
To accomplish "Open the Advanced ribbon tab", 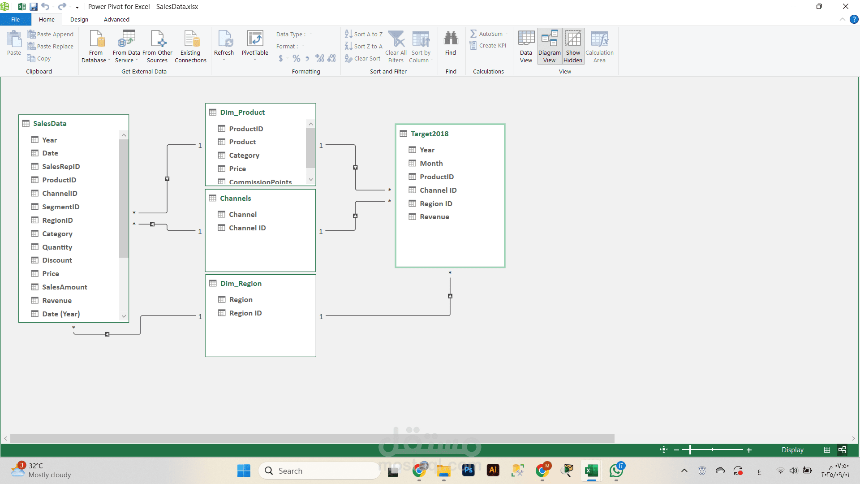I will coord(116,19).
